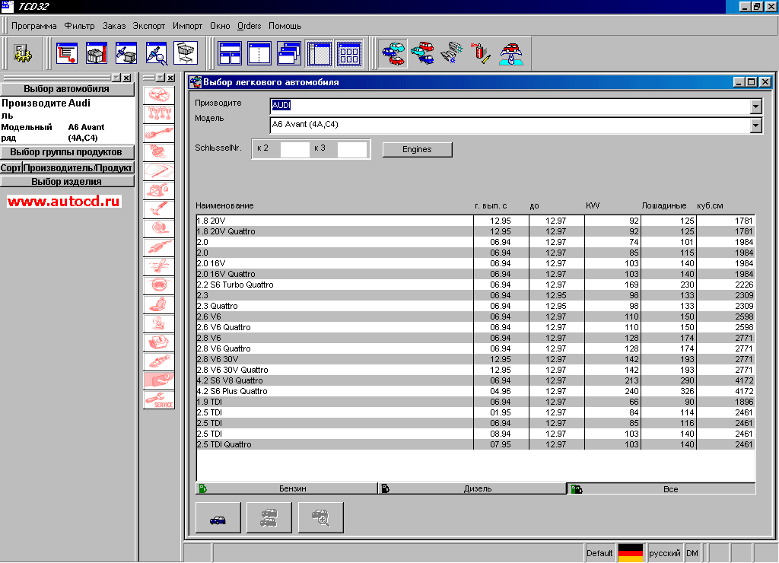Toggle the grid of tiles layout button
Viewport: 779px width, 563px height.
point(349,53)
